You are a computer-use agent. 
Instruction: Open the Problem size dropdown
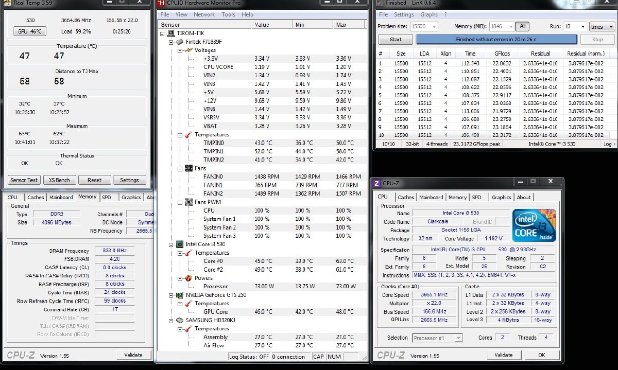coord(434,27)
